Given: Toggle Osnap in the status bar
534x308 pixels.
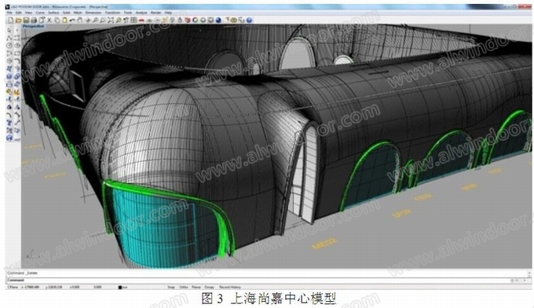Looking at the screenshot, I should click(x=209, y=288).
